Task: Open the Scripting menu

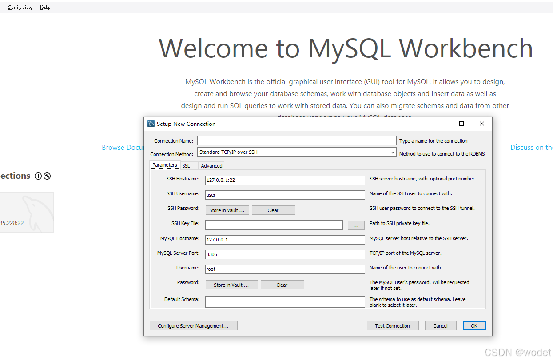Action: (20, 7)
